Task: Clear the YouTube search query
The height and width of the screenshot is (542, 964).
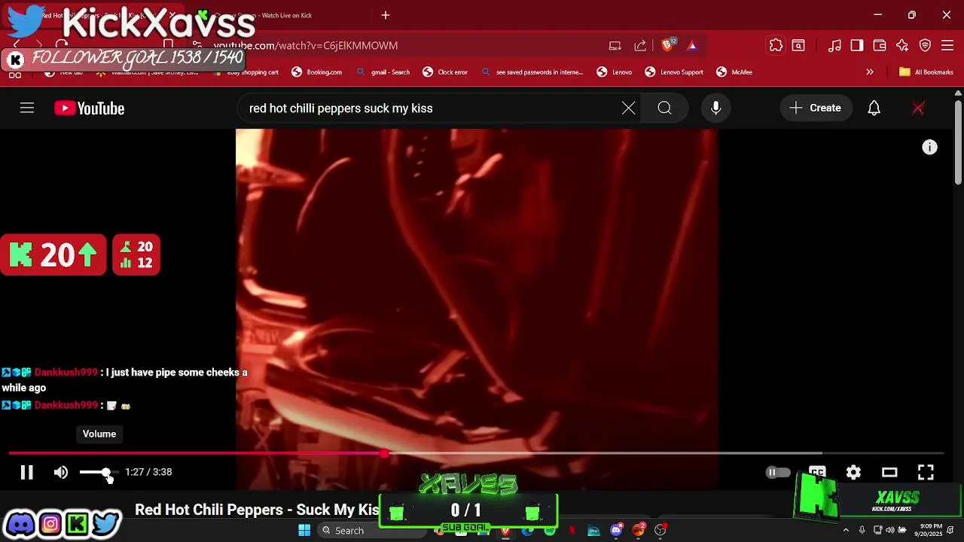Action: (x=628, y=108)
